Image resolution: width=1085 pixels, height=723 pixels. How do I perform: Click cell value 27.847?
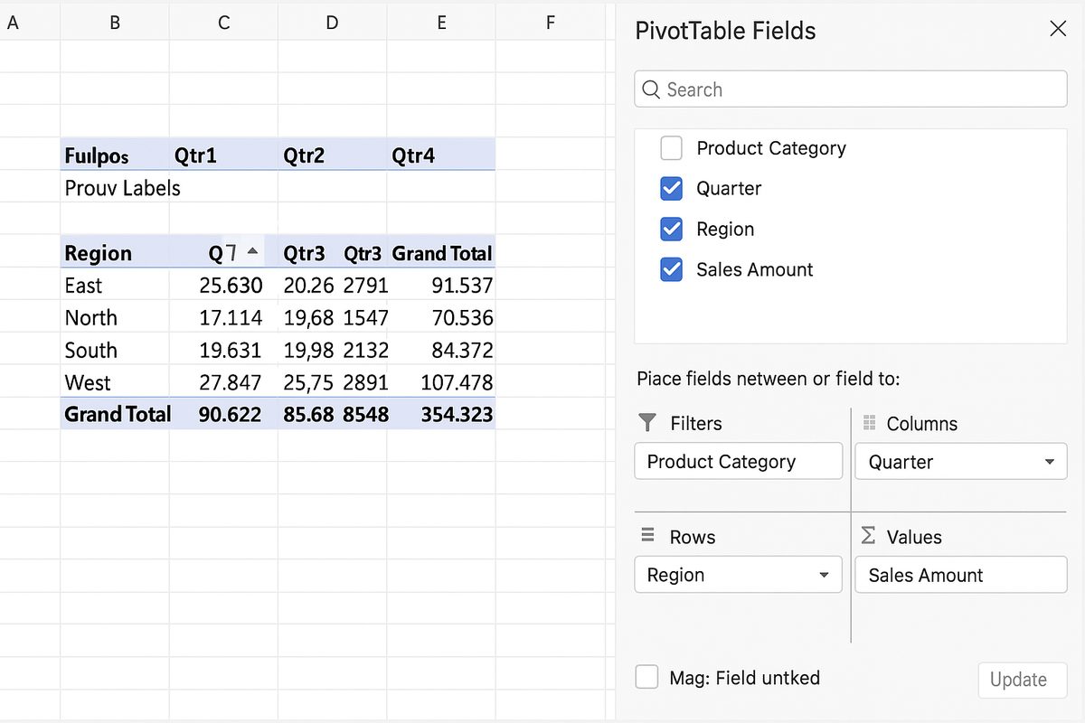231,382
